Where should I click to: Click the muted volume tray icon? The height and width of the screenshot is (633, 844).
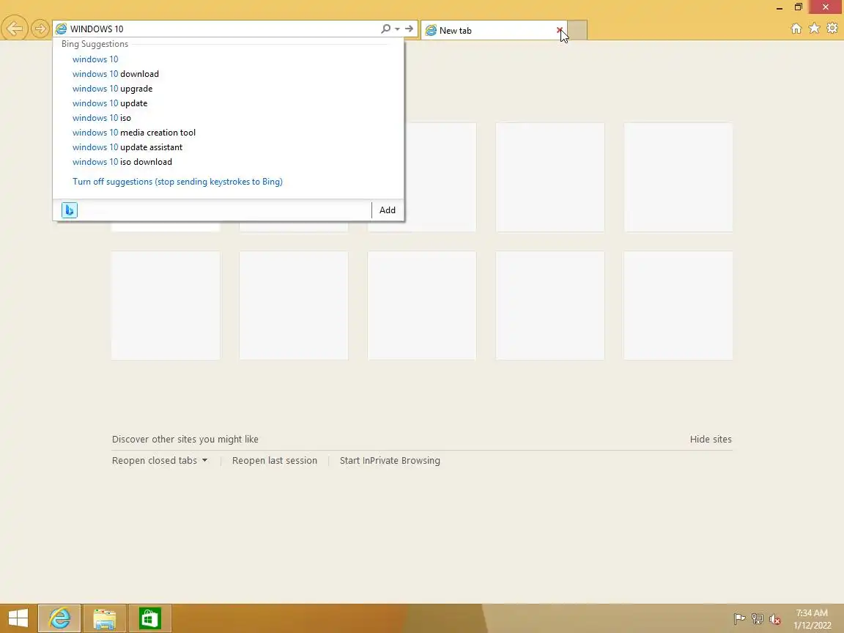tap(775, 620)
